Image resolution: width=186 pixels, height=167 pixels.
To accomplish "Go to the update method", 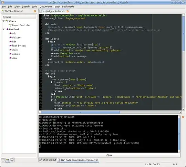I will pos(16,54).
